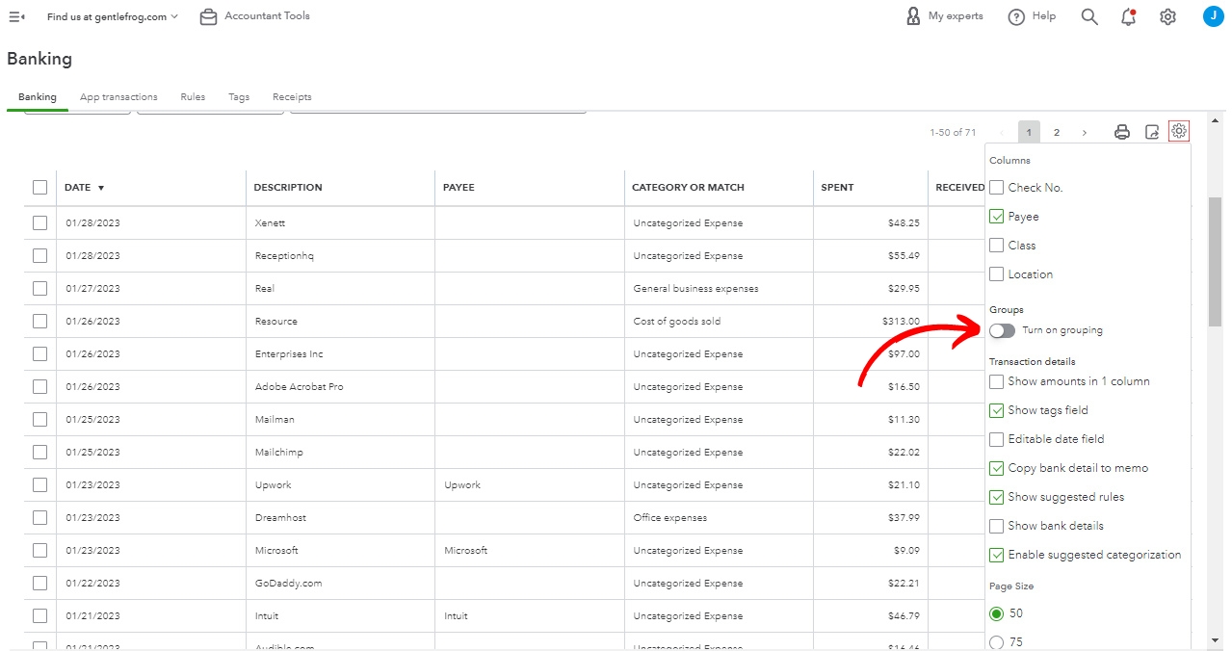The image size is (1232, 651).
Task: Expand the Find us at gentlefrog.com dropdown
Action: click(113, 16)
